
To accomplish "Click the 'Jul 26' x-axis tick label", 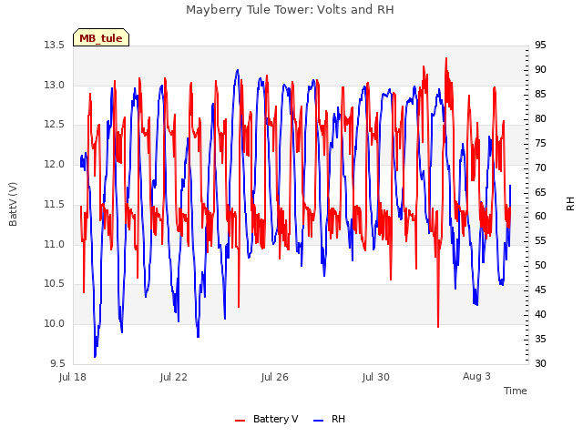I will [x=275, y=377].
